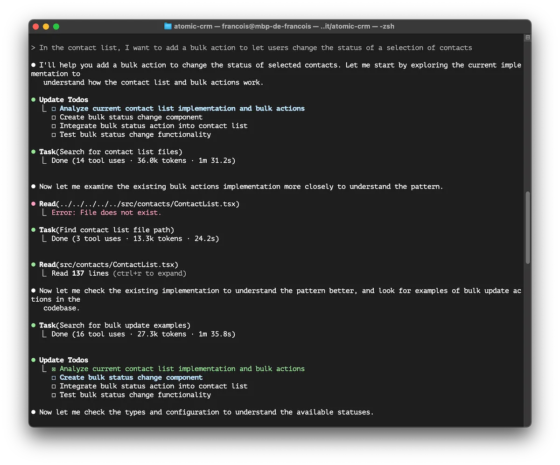Screen dimensions: 560x465
Task: Click the first Update Todos heading
Action: point(63,99)
